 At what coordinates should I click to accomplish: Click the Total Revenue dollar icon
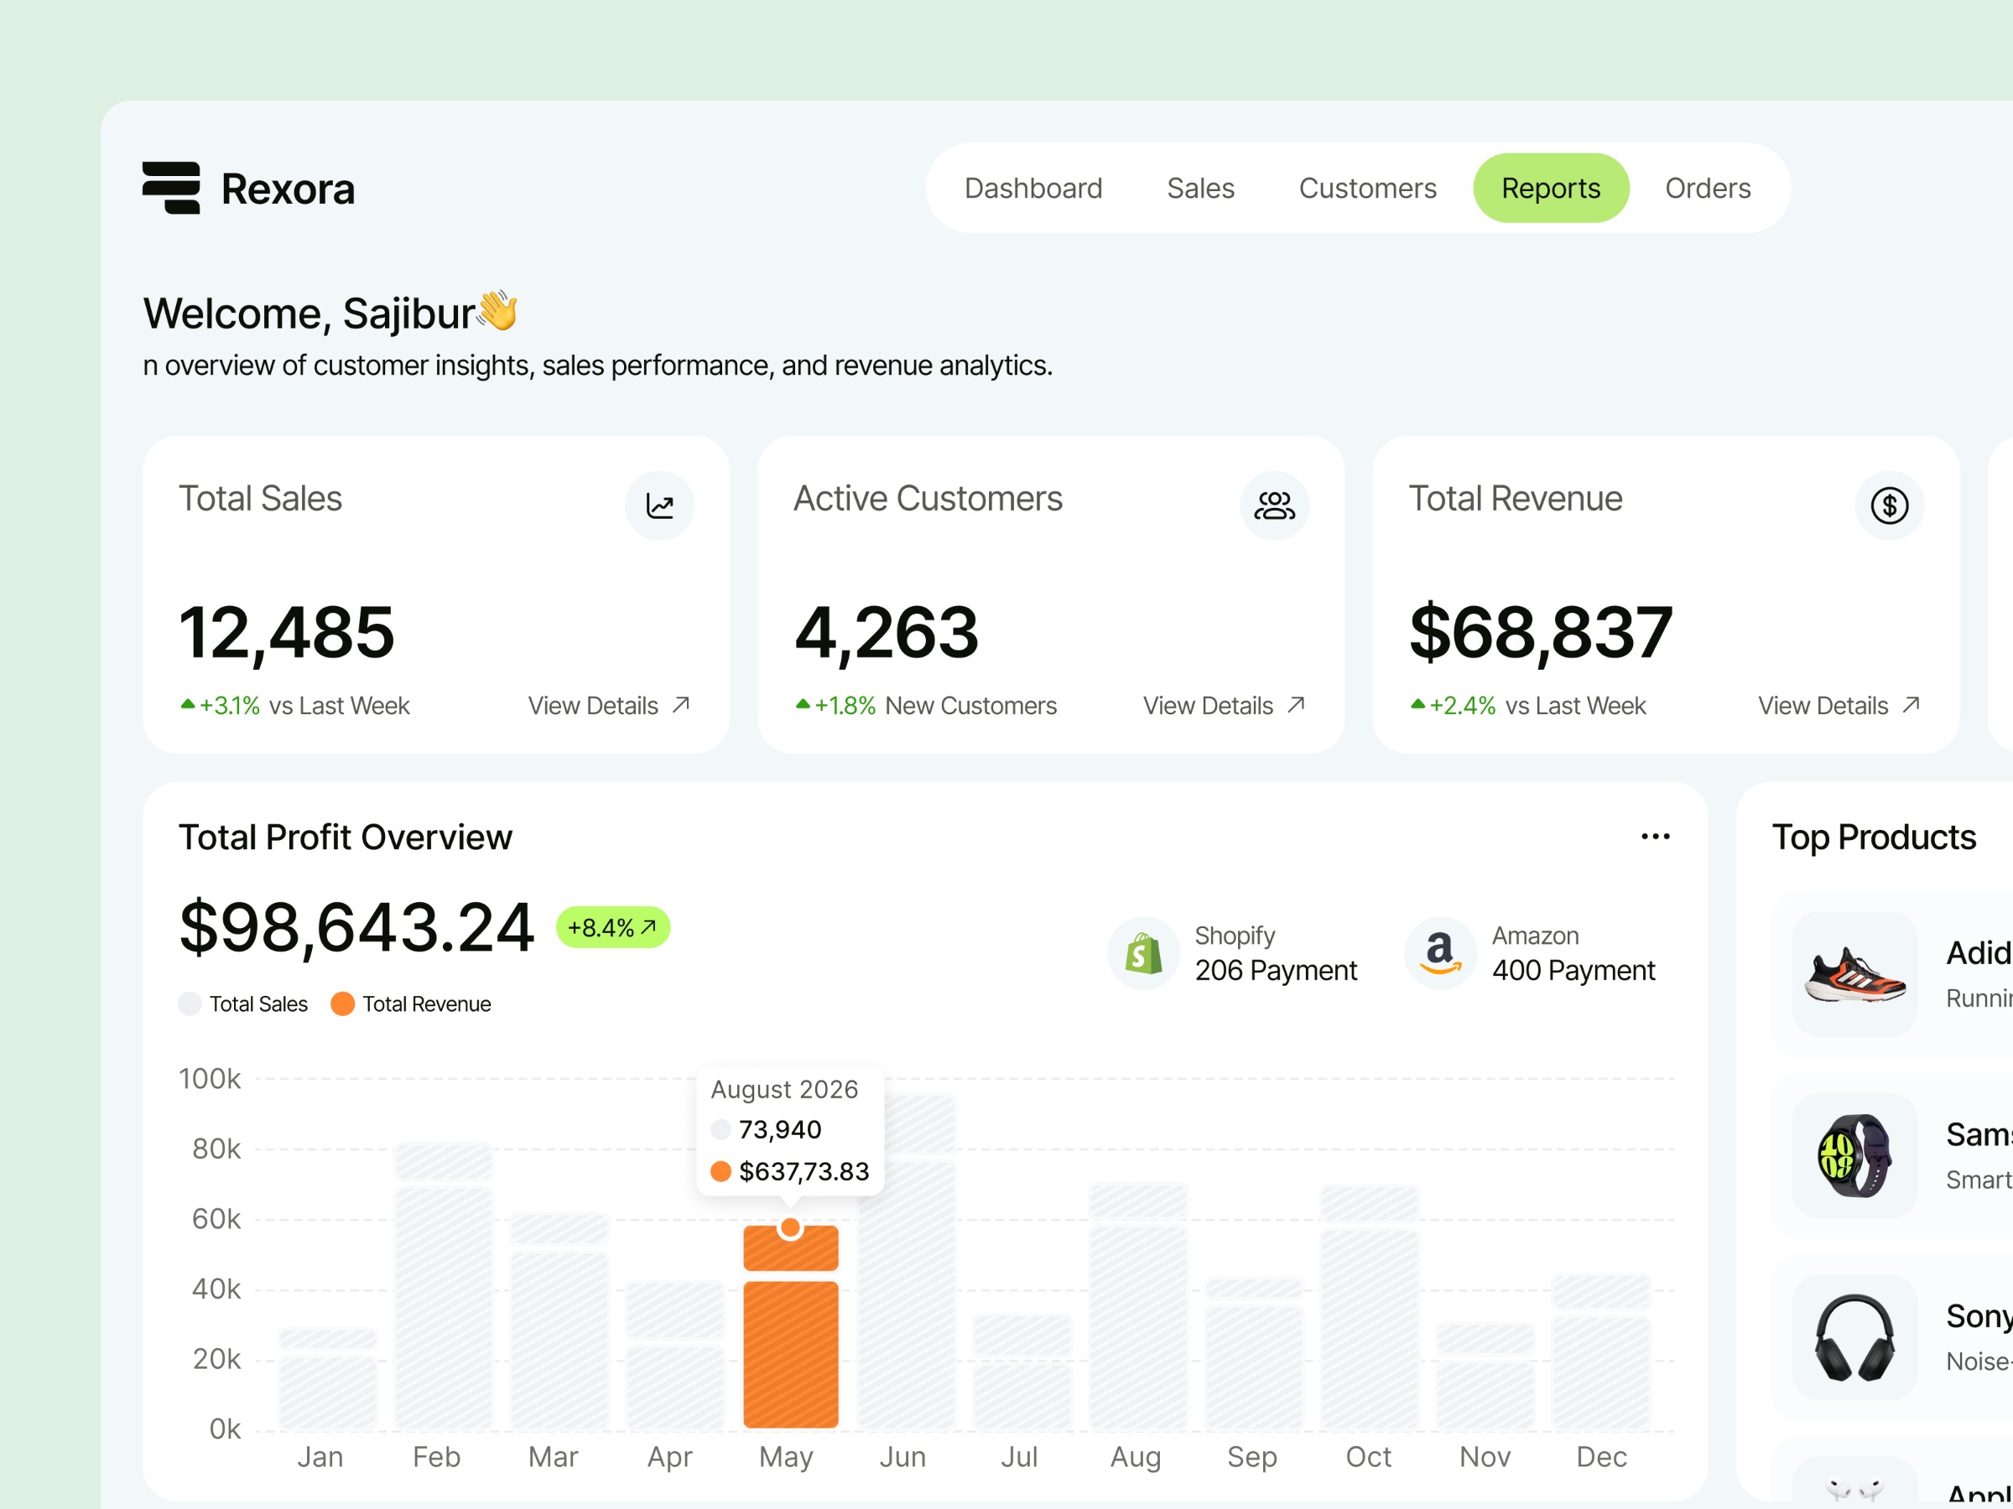point(1891,506)
